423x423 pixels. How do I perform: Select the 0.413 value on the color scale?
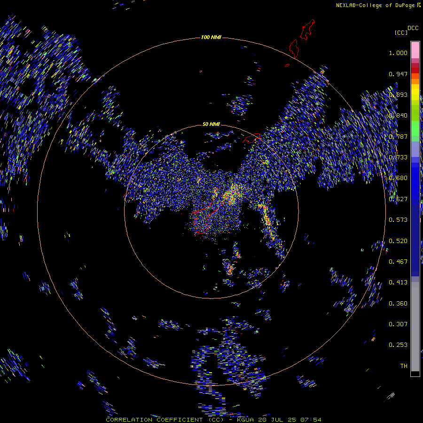(x=398, y=282)
